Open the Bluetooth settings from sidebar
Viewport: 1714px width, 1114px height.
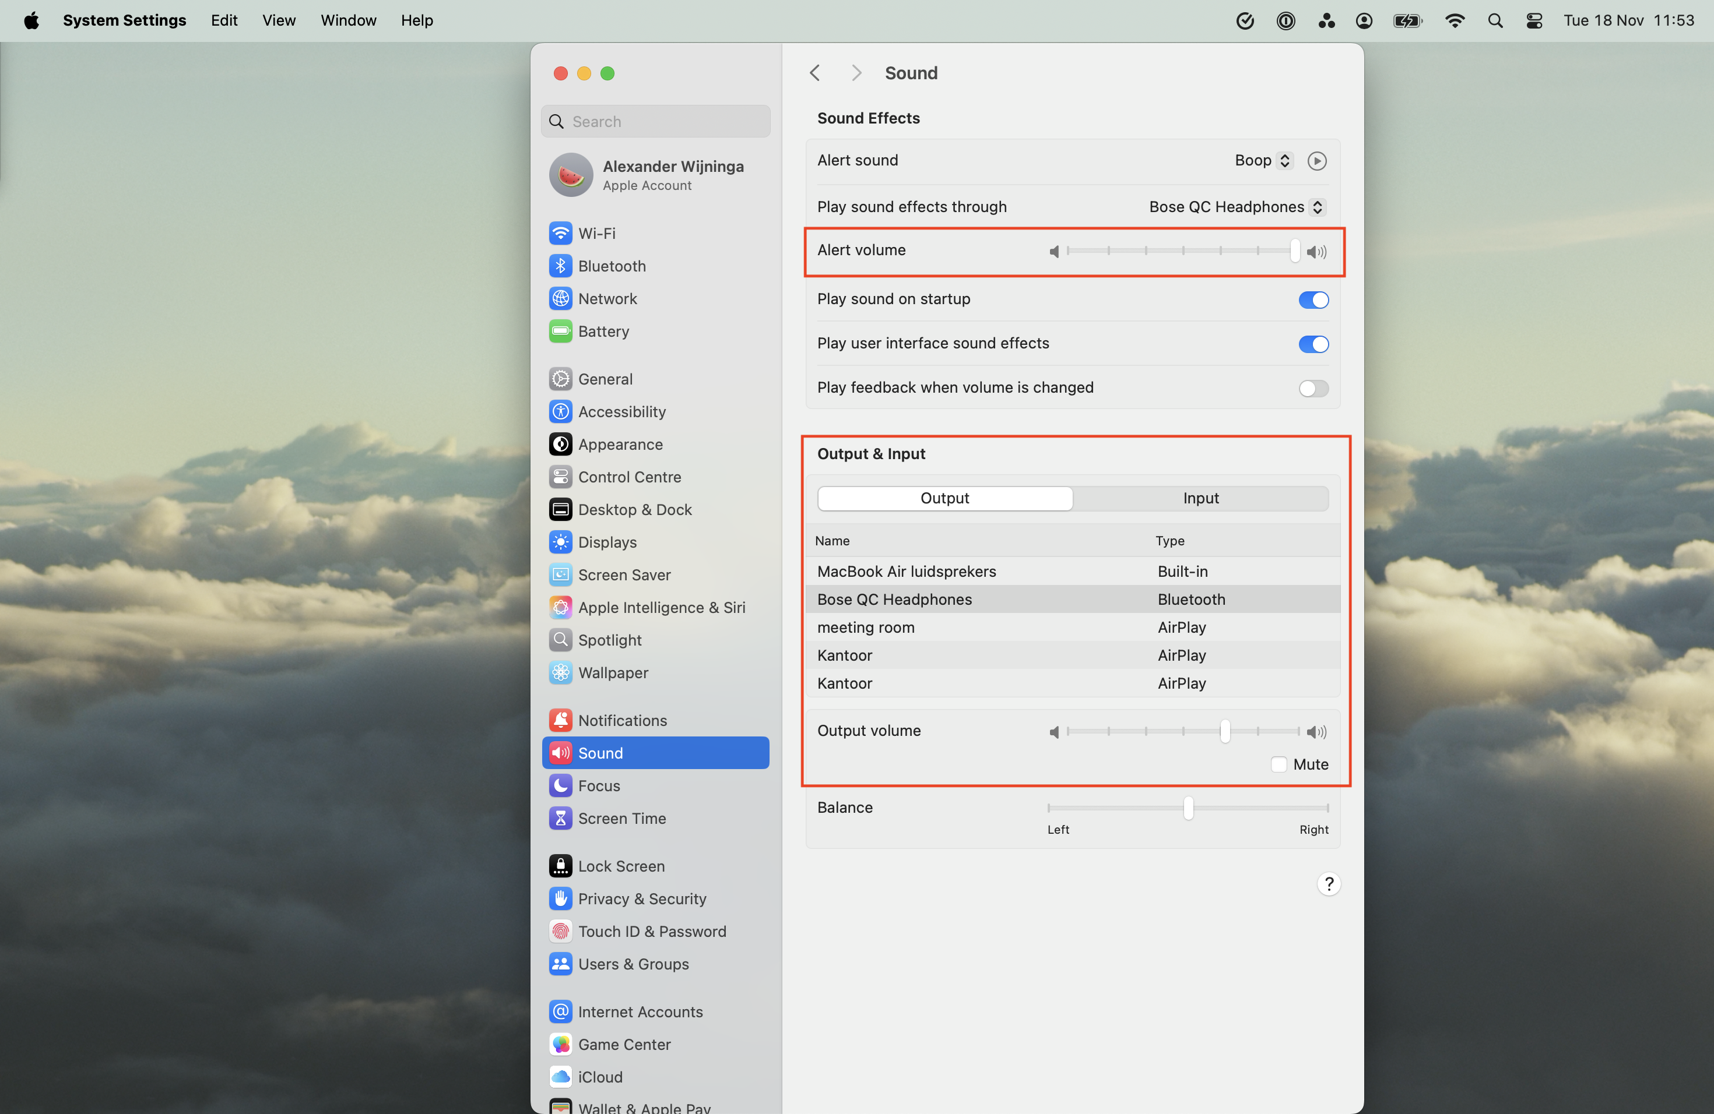point(612,266)
